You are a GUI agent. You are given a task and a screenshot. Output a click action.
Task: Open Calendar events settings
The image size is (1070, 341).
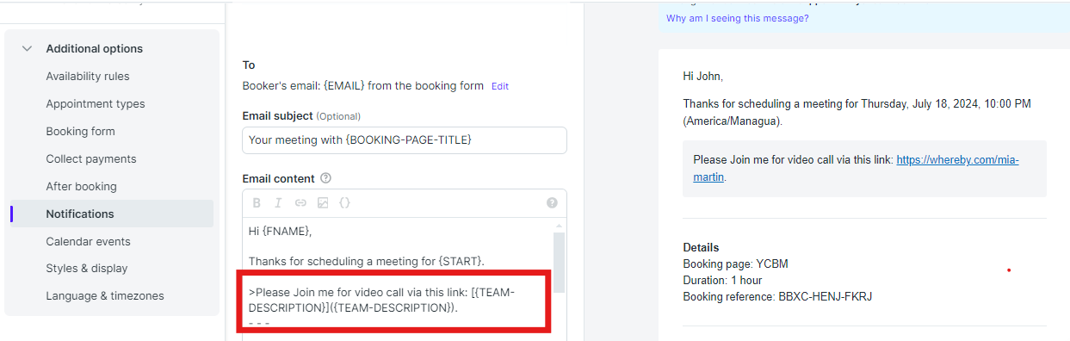point(89,242)
